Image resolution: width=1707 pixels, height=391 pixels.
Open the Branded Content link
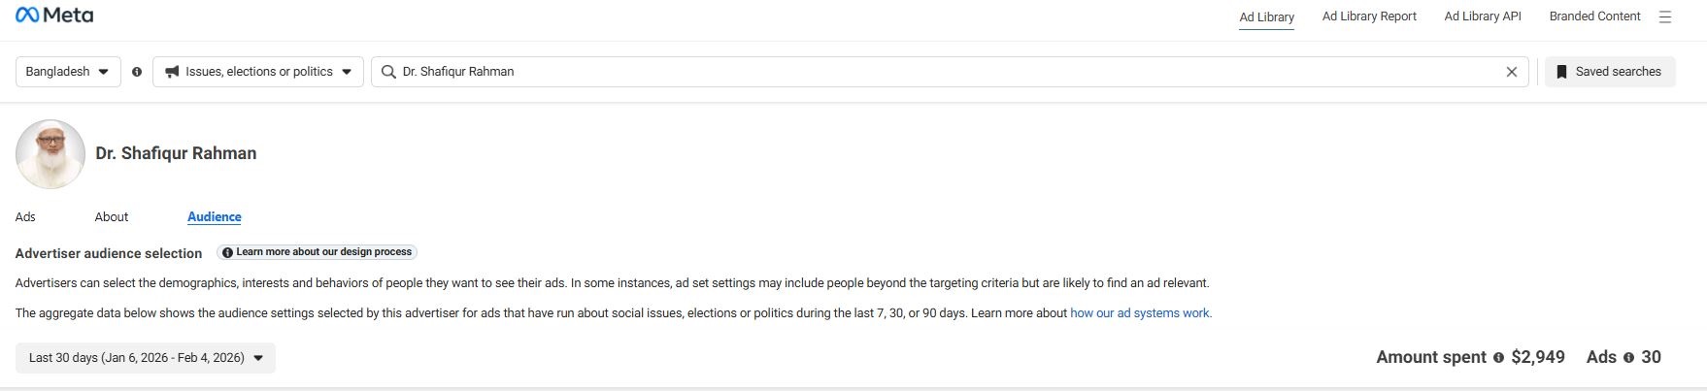pos(1594,16)
